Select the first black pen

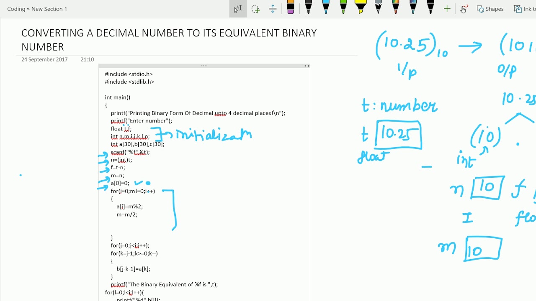[309, 8]
